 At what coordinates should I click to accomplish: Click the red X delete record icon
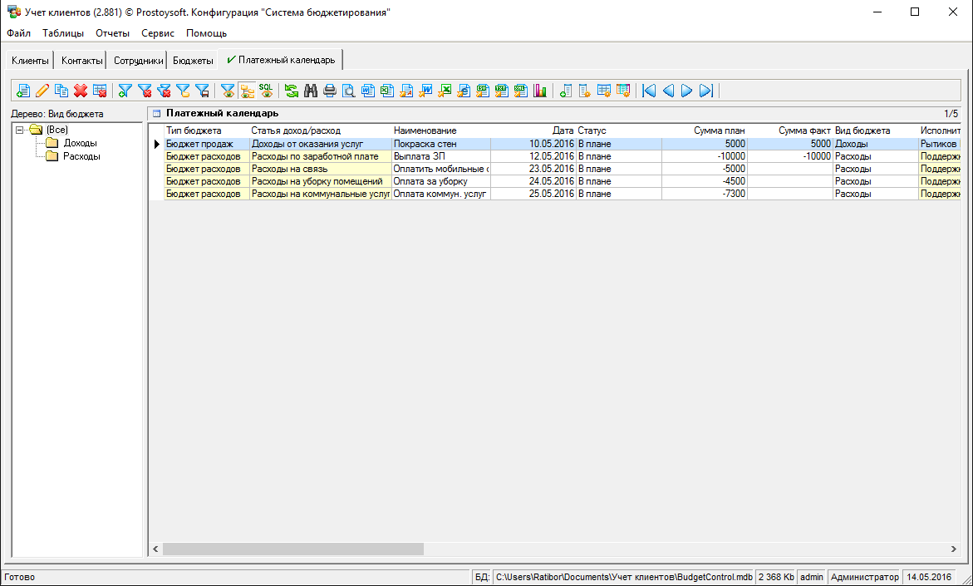coord(81,91)
